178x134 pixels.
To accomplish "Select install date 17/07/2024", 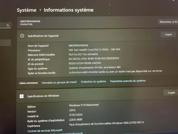I will point(76,115).
